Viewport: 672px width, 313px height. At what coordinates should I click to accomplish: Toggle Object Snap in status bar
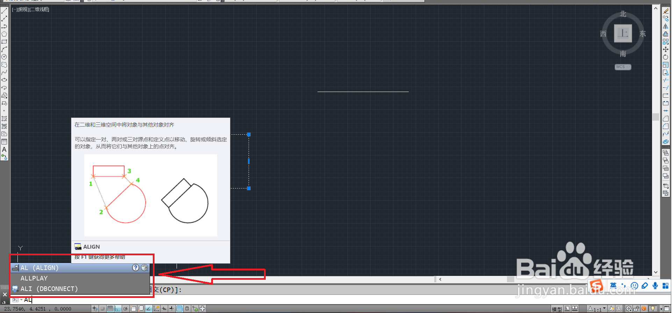133,308
